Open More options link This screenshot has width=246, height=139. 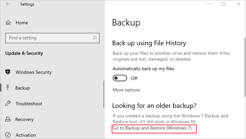click(x=126, y=90)
